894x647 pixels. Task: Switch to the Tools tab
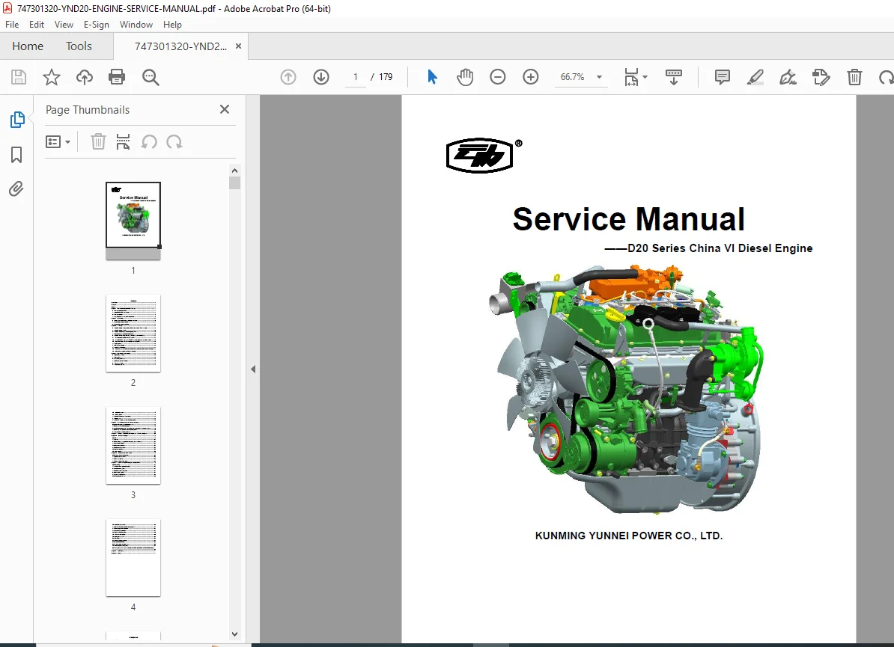[79, 46]
